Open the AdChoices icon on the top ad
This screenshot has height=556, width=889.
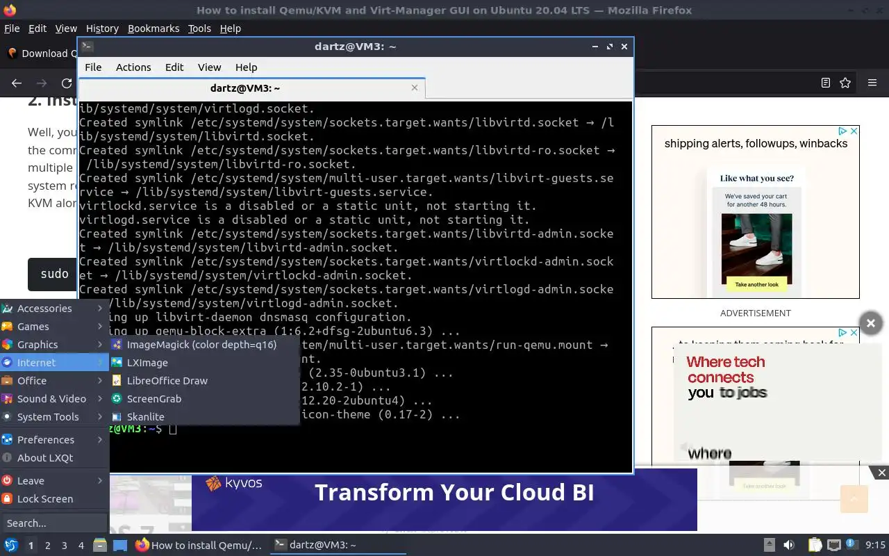point(842,131)
